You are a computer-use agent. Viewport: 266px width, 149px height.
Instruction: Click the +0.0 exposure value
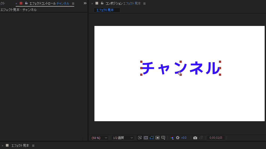point(184,138)
